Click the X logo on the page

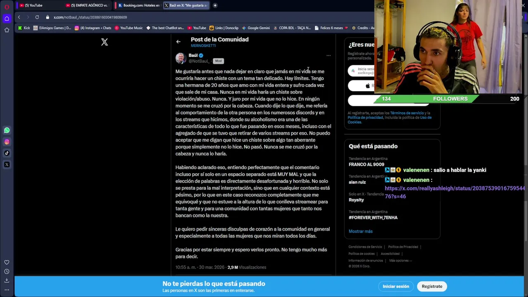(104, 42)
